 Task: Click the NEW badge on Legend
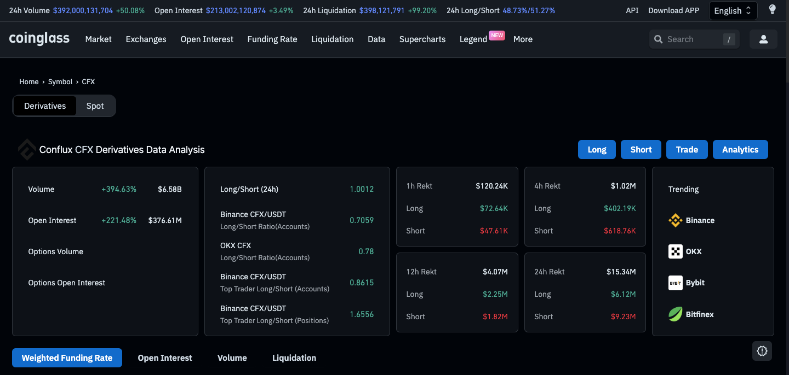(x=496, y=35)
